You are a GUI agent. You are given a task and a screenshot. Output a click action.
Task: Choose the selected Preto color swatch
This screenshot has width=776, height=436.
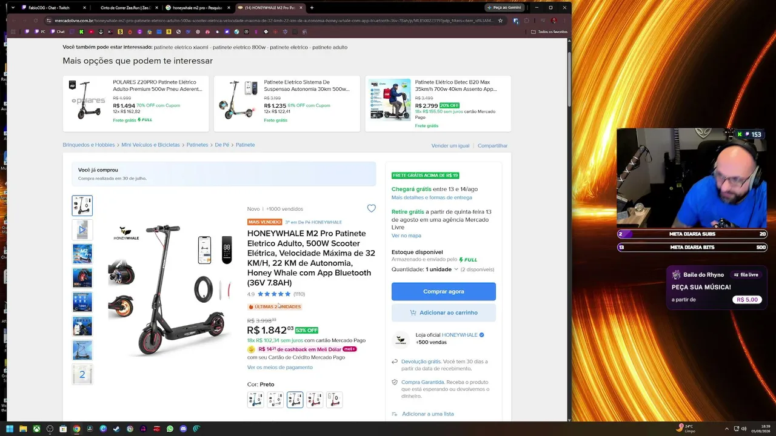point(295,400)
